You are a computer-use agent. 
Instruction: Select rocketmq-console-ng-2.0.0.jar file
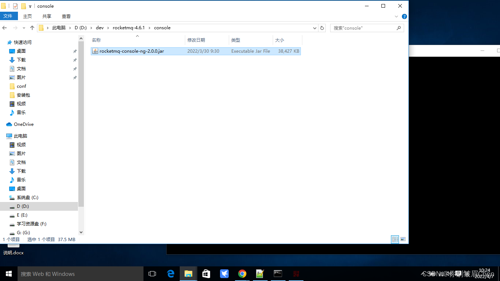pyautogui.click(x=131, y=51)
